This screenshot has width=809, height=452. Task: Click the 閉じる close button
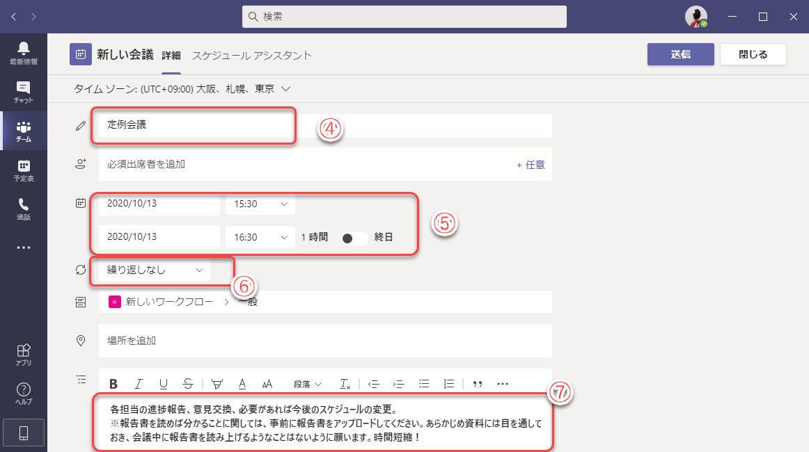click(753, 54)
